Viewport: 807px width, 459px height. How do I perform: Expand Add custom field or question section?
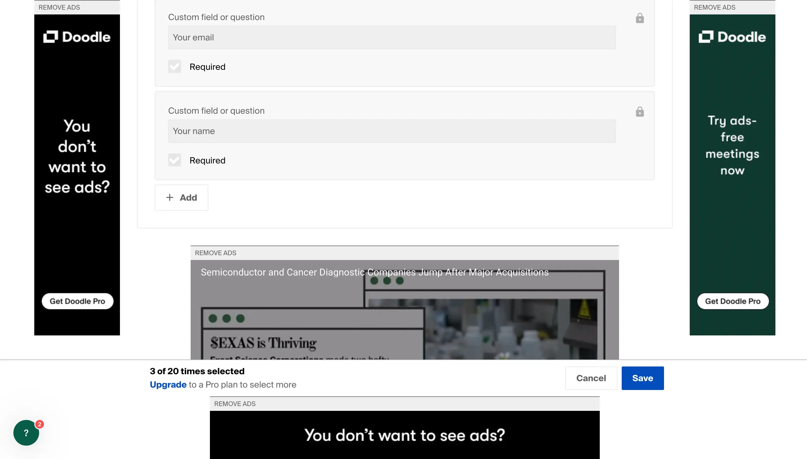pos(181,198)
